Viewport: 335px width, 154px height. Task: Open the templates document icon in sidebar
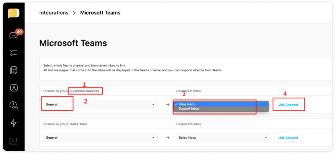[14, 70]
